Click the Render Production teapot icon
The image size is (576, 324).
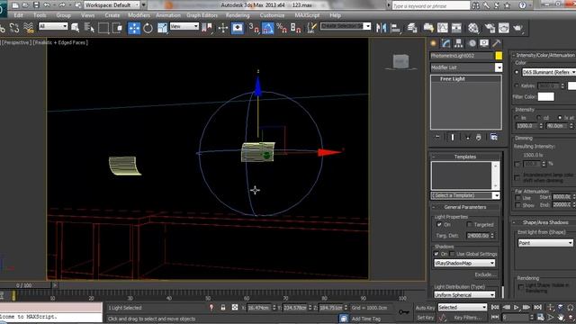(x=518, y=28)
